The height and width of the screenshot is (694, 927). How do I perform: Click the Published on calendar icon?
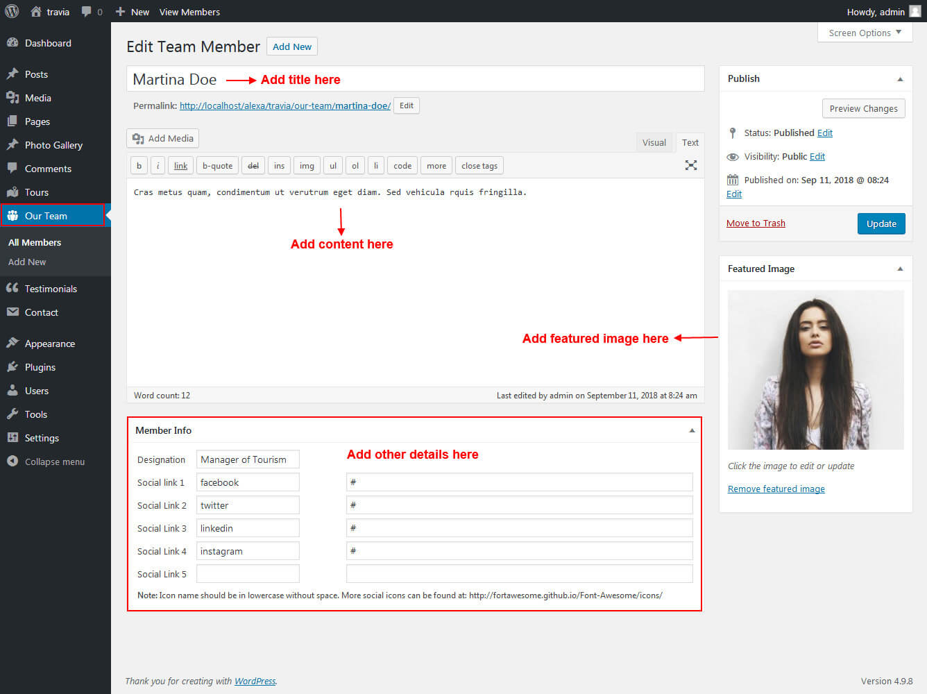point(733,180)
